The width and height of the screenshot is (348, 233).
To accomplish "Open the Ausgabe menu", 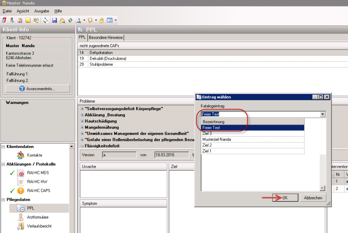I will coord(41,11).
